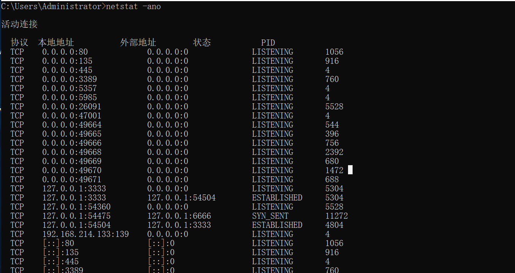This screenshot has height=273, width=515.
Task: Click the 本地地址 column header
Action: [x=56, y=43]
